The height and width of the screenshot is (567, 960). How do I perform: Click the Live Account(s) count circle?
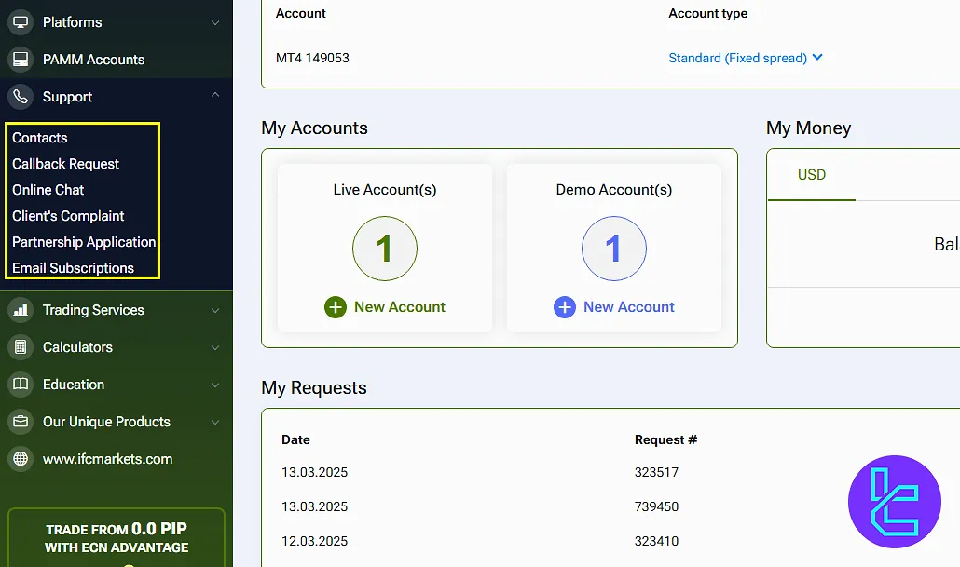click(x=384, y=249)
